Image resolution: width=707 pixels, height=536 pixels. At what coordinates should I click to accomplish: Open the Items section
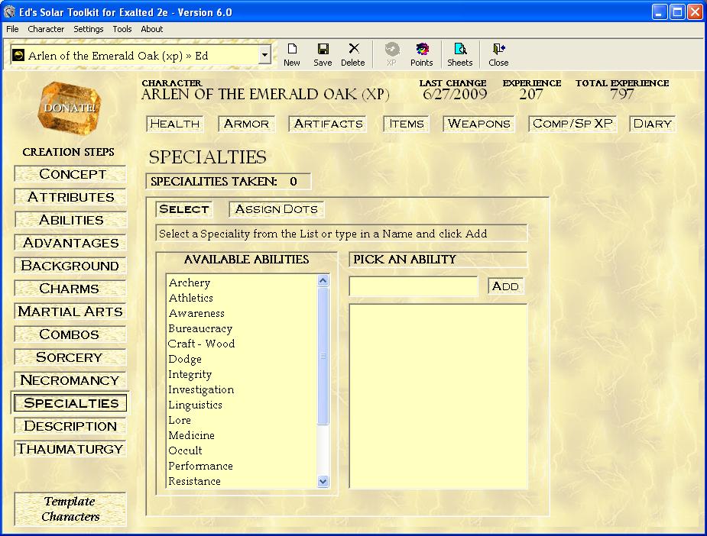click(x=407, y=124)
